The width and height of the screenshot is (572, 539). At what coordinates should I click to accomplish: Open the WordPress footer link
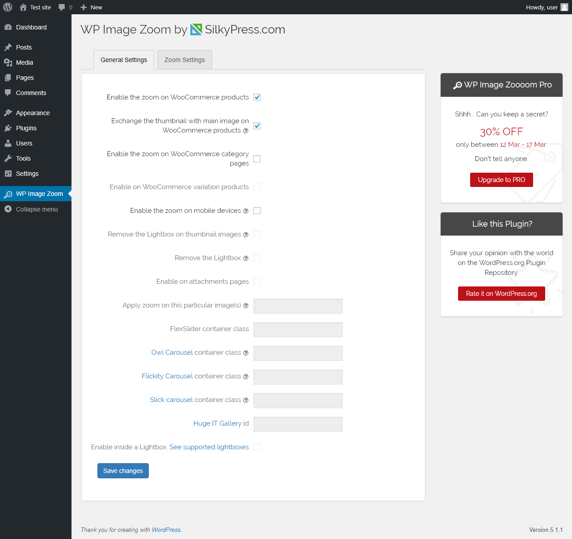[x=166, y=530]
